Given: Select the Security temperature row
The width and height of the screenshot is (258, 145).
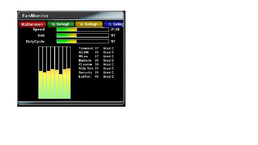Looking at the screenshot, I should point(96,72).
